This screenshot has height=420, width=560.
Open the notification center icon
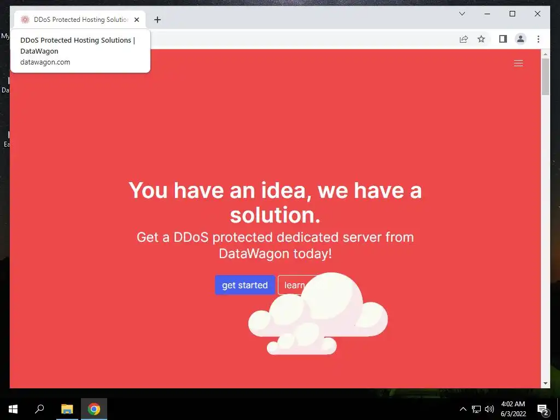[543, 409]
